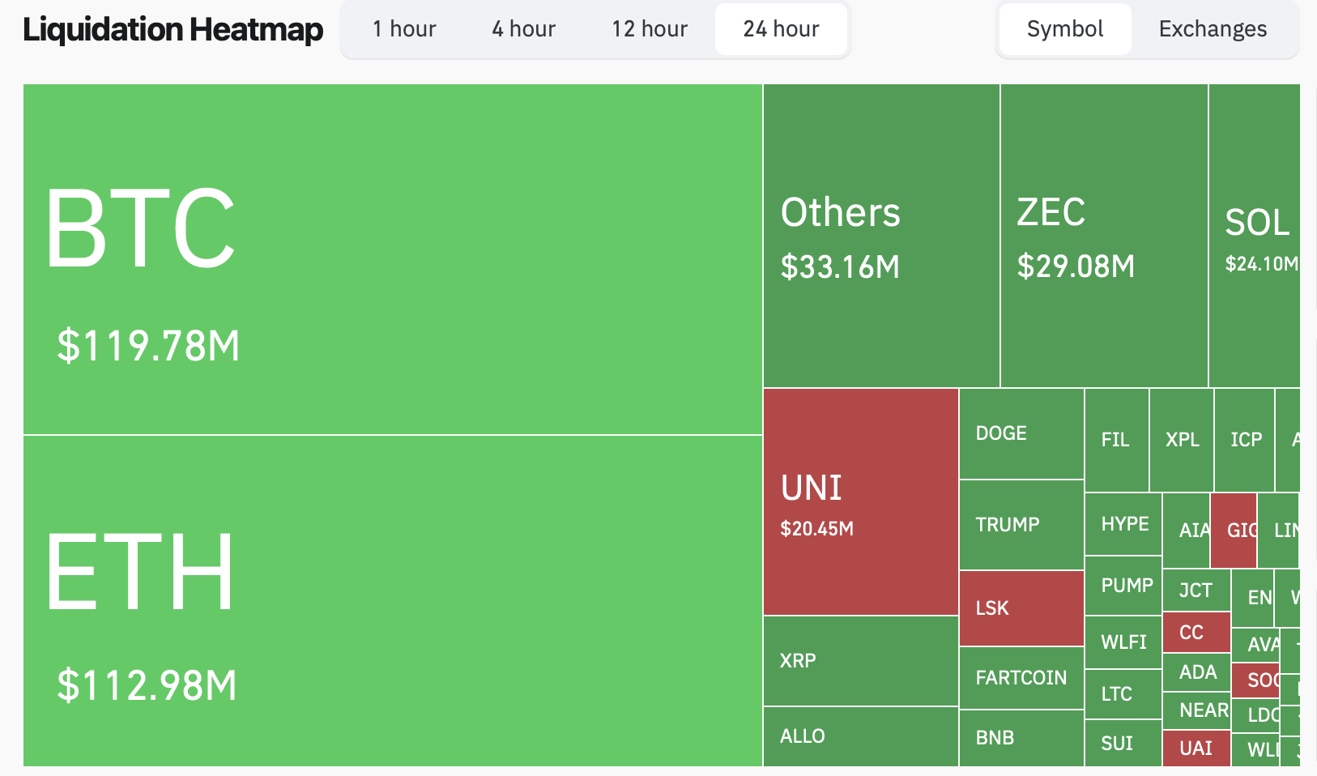Select the 1 hour timeframe tab
Viewport: 1317px width, 776px height.
(404, 29)
